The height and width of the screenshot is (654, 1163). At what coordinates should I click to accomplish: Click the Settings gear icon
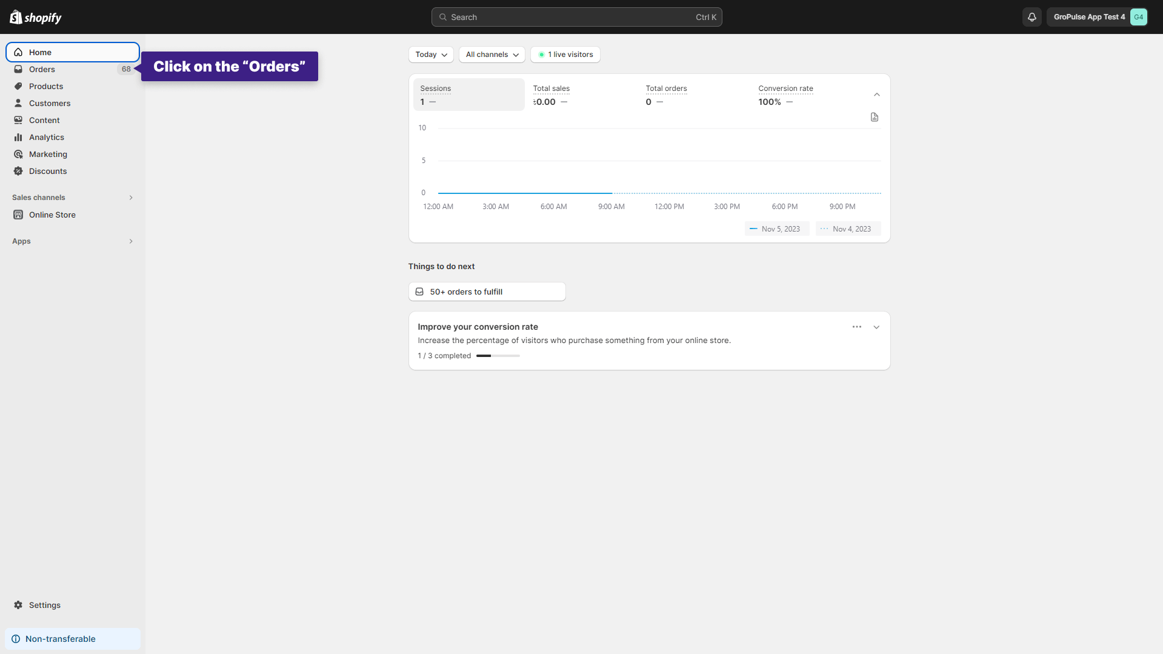pyautogui.click(x=18, y=605)
